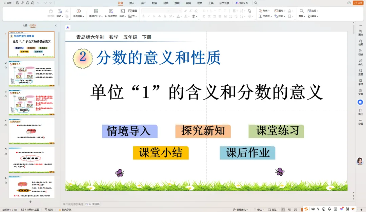Click the undo arrow icon
The width and height of the screenshot is (366, 212).
tap(38, 3)
